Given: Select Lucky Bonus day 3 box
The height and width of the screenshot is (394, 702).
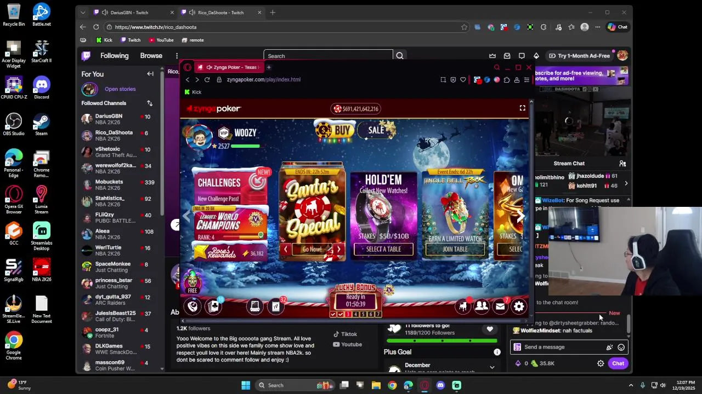Looking at the screenshot, I should (x=348, y=314).
